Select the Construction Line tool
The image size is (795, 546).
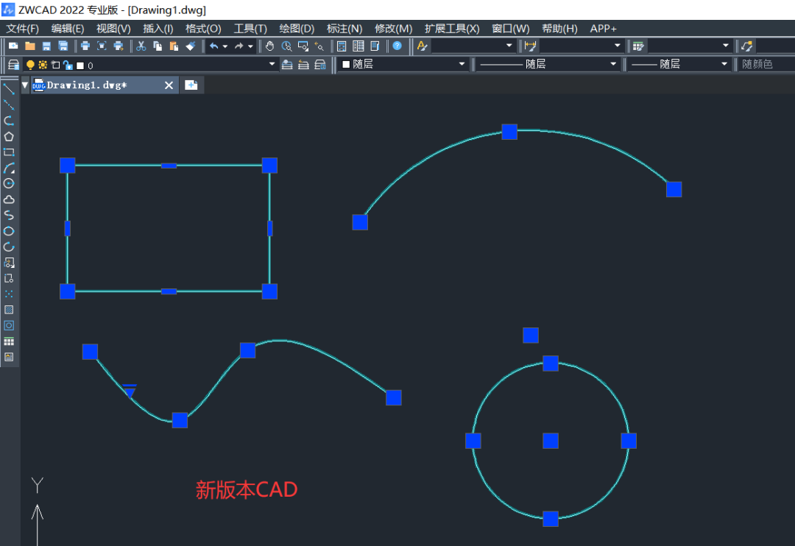(9, 105)
